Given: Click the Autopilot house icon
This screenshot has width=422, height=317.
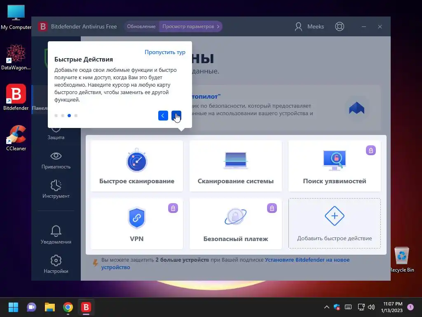Looking at the screenshot, I should 356,108.
